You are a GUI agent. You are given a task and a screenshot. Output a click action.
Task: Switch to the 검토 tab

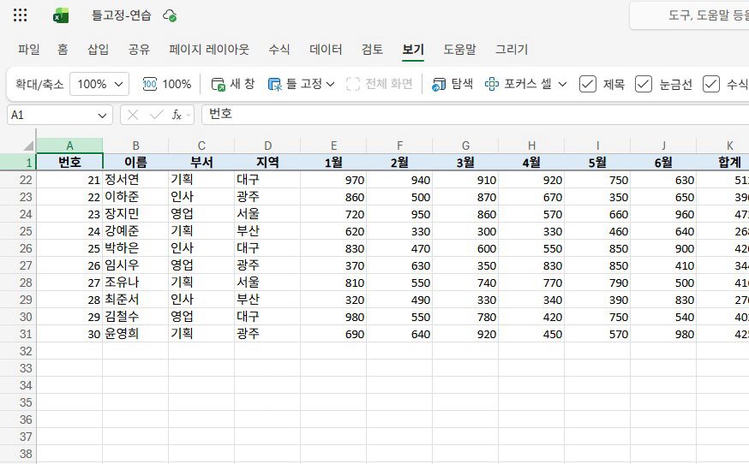[372, 49]
